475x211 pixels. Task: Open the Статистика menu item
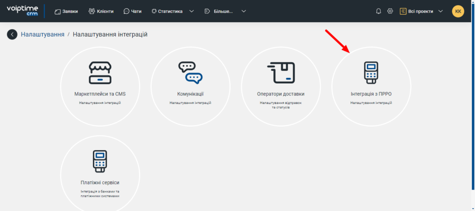point(167,11)
